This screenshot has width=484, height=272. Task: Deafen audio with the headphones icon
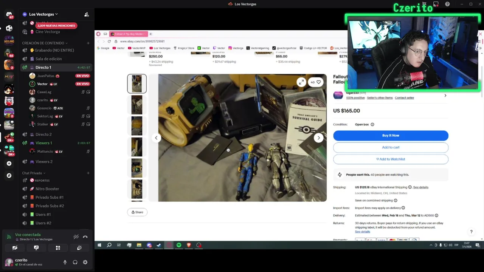[x=75, y=262]
